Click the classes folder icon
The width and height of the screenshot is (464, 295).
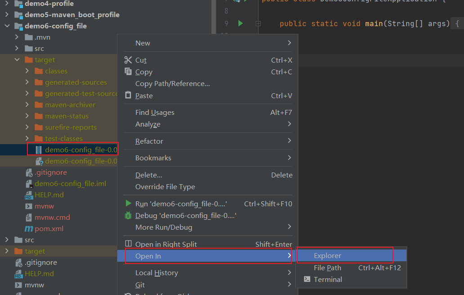(x=39, y=71)
